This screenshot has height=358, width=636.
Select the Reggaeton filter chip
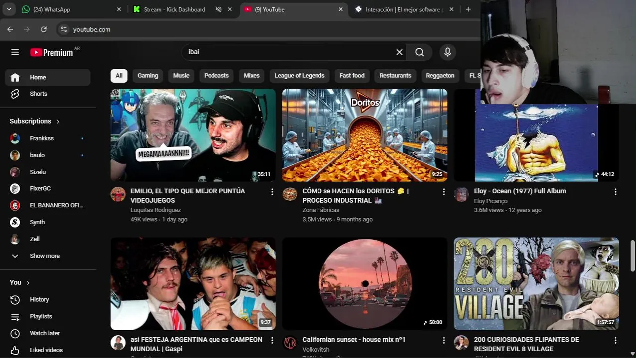coord(440,75)
